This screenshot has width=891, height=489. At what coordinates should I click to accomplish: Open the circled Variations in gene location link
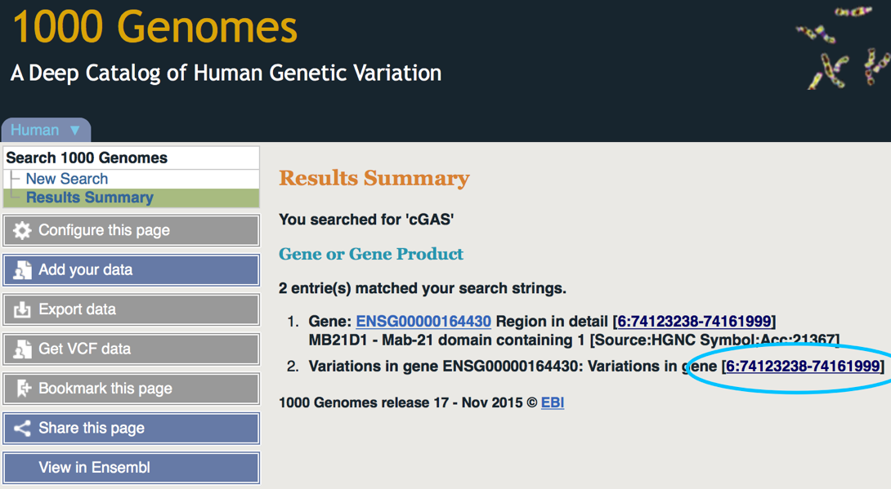click(803, 367)
